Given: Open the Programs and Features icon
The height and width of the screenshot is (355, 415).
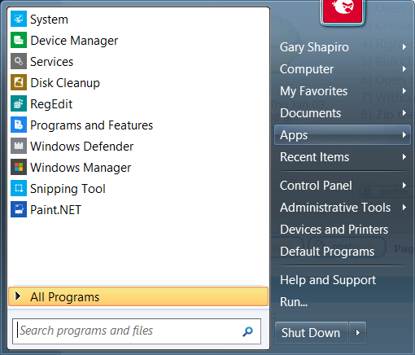Looking at the screenshot, I should (19, 125).
